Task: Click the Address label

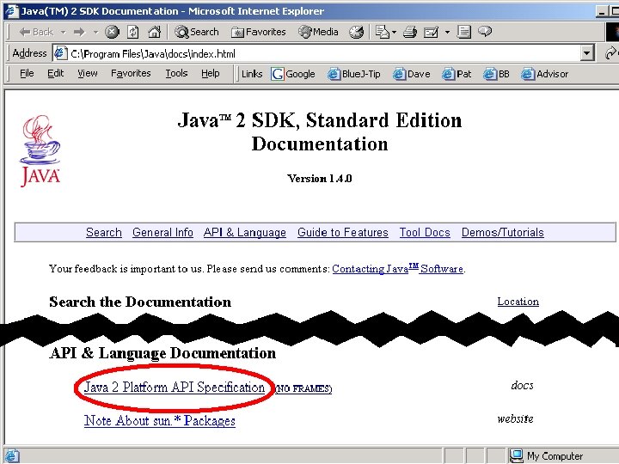Action: tap(29, 53)
